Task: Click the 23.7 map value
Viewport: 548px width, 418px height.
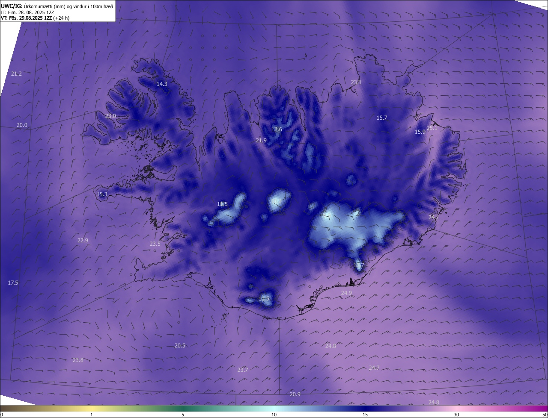Action: tap(242, 370)
